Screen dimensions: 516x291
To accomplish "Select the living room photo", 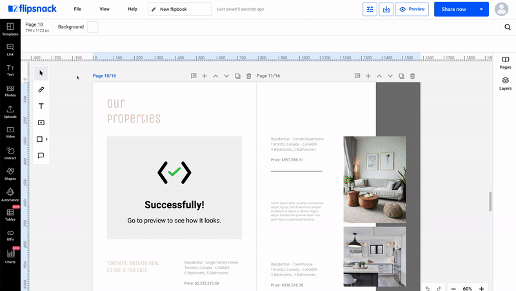I will tap(375, 180).
